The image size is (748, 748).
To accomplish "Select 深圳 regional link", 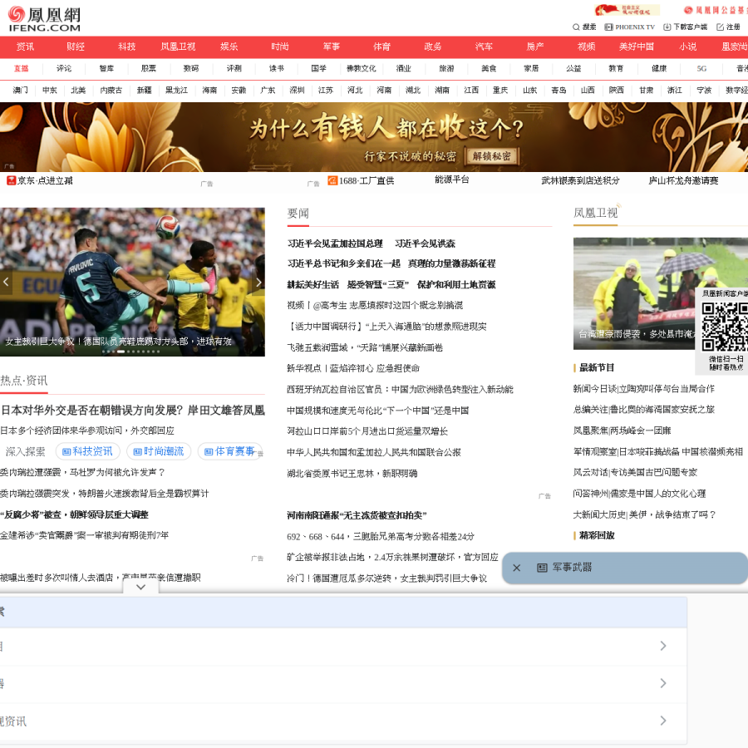I will pos(297,90).
